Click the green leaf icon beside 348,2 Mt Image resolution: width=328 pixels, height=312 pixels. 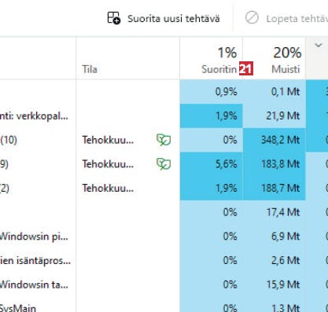(x=164, y=140)
